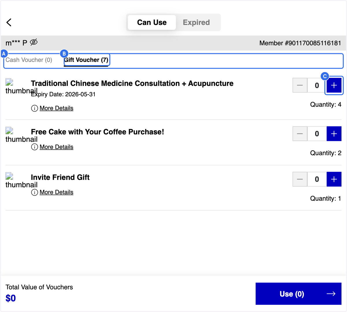Click the arrow on the Use button
Image resolution: width=347 pixels, height=312 pixels.
point(331,294)
